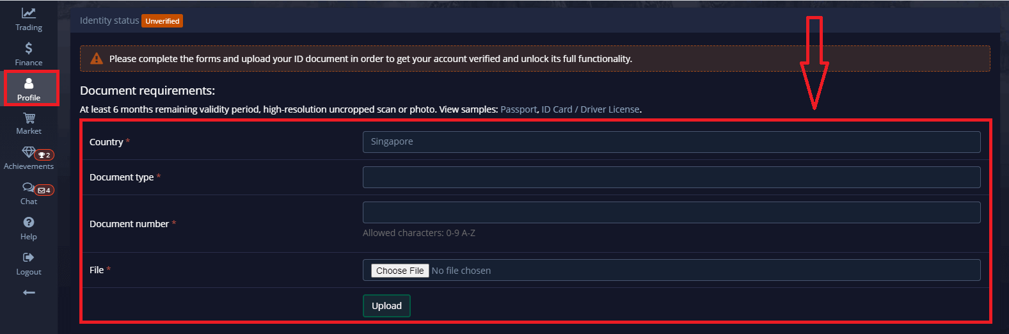Image resolution: width=1009 pixels, height=334 pixels.
Task: Click the warning triangle alert icon
Action: pyautogui.click(x=97, y=59)
